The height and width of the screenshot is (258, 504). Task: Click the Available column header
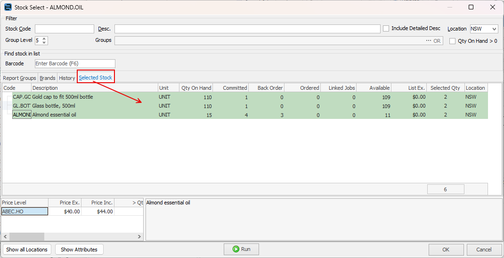(374, 88)
